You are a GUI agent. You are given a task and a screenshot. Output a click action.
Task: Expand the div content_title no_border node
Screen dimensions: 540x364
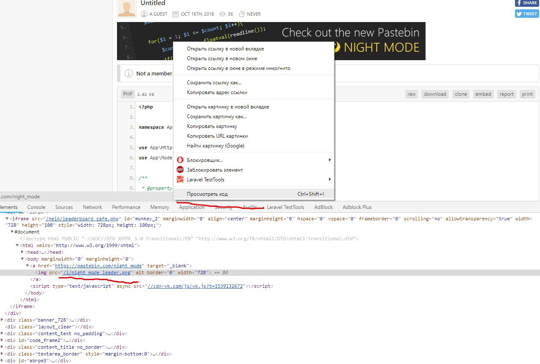point(2,347)
